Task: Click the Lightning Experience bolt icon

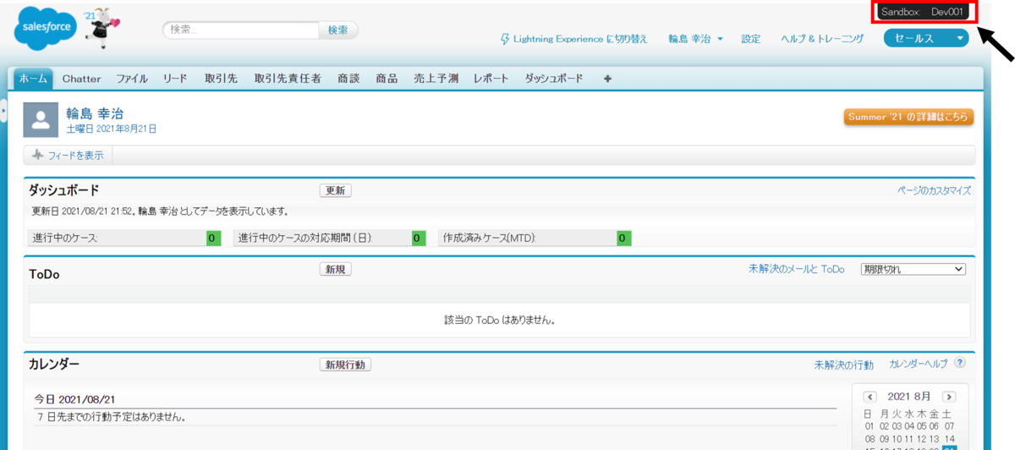Action: tap(506, 39)
